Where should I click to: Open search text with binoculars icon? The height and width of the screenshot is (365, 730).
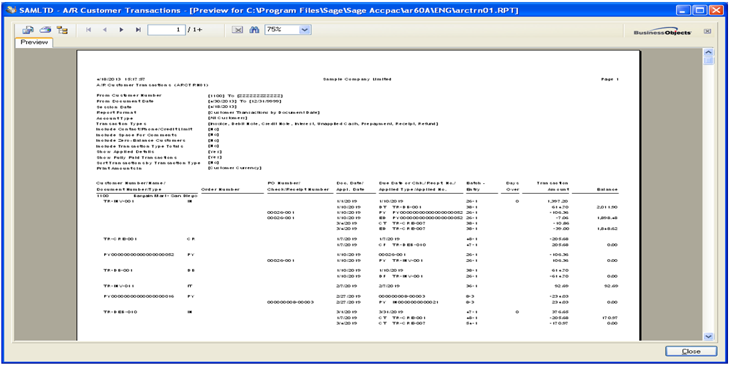[254, 30]
